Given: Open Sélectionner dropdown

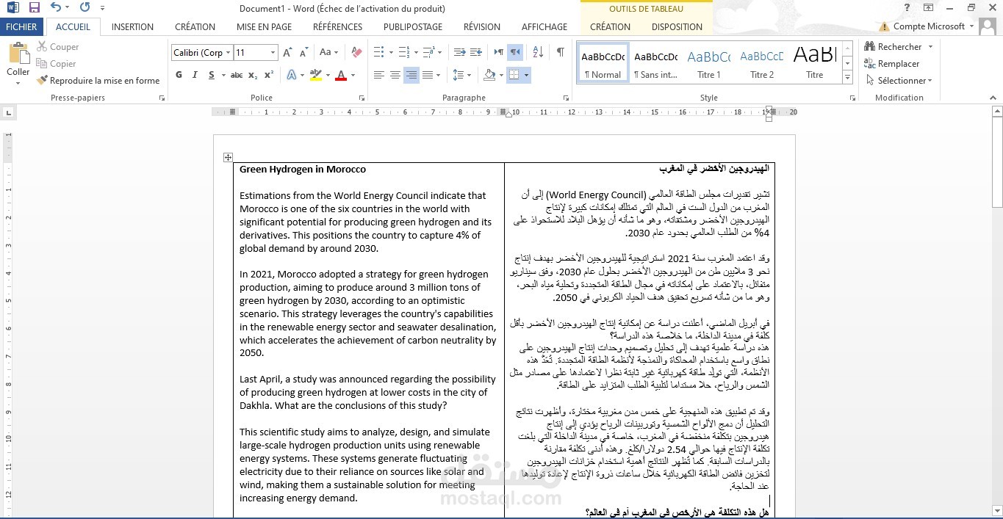Looking at the screenshot, I should (898, 81).
